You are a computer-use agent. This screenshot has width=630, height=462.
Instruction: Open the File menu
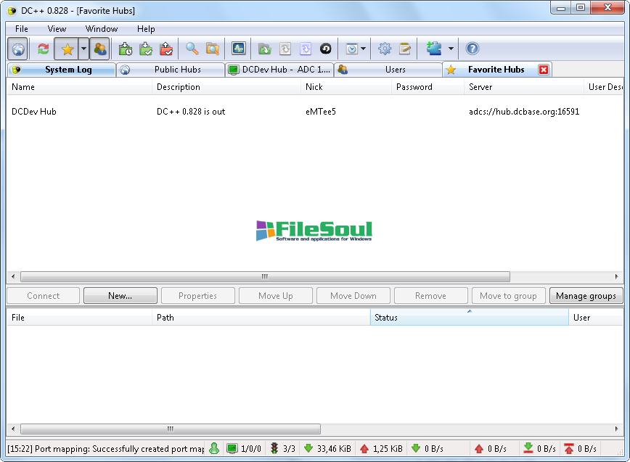coord(21,29)
